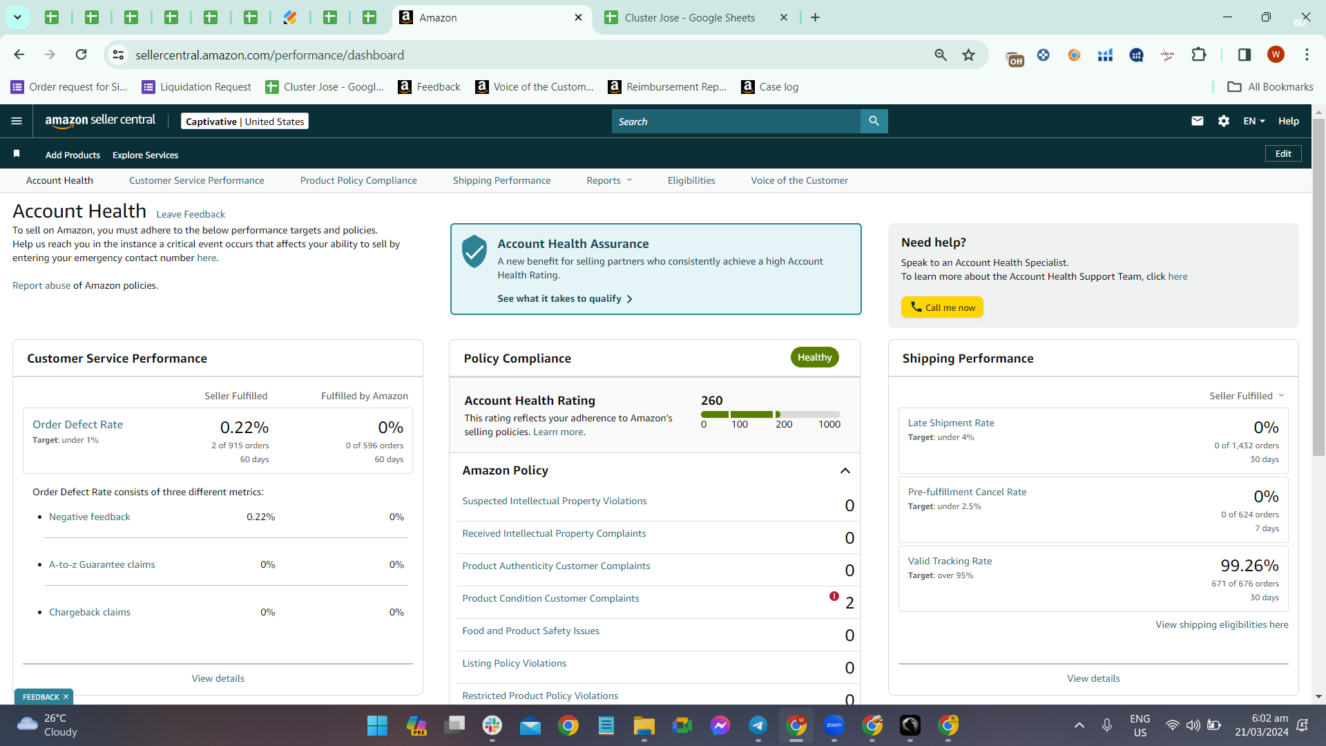Screen dimensions: 1326x746
Task: Open the EN language dropdown
Action: point(1254,121)
